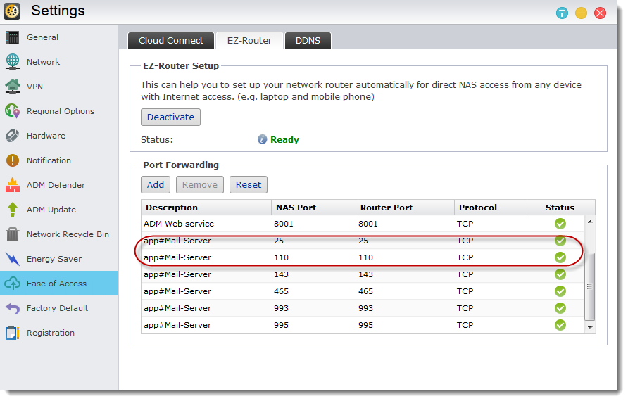Select the app#Mail-Server row with port 143
The width and height of the screenshot is (628, 401).
tap(363, 274)
